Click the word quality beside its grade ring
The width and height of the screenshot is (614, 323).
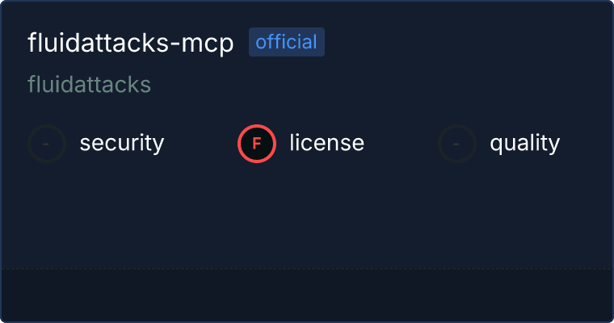click(524, 143)
